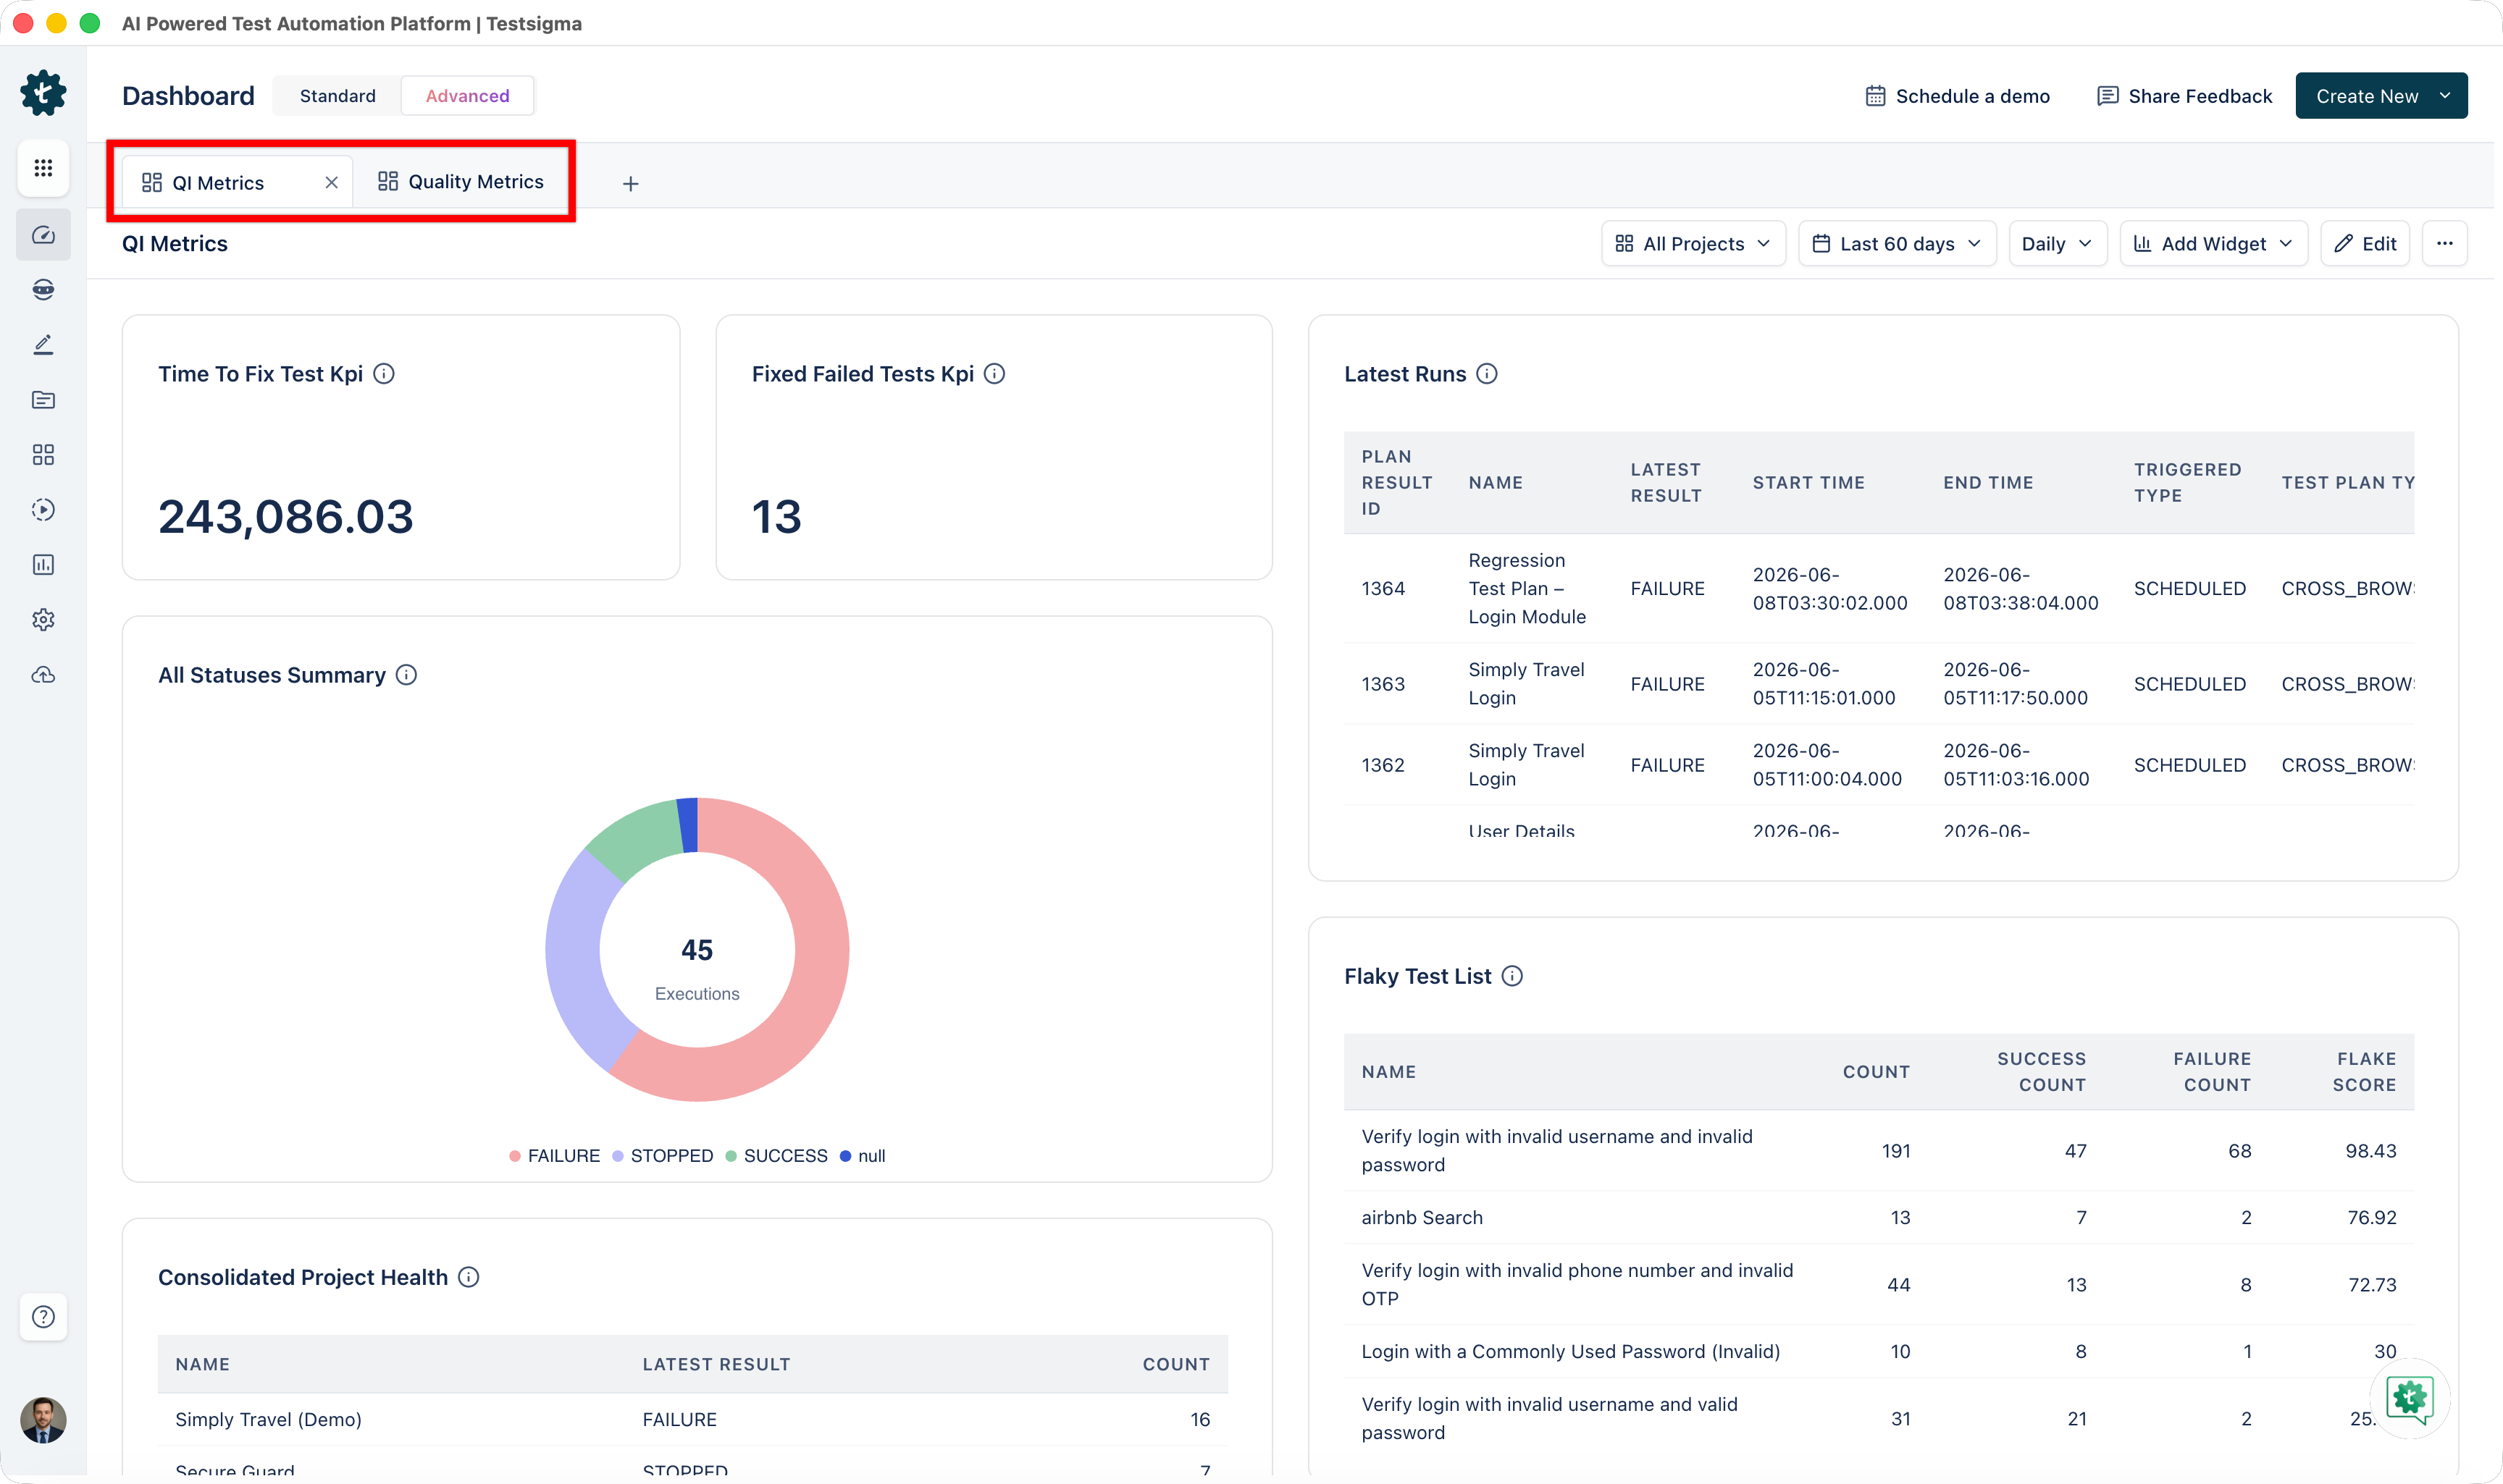Expand Create New dropdown arrow
The width and height of the screenshot is (2503, 1484).
2445,96
